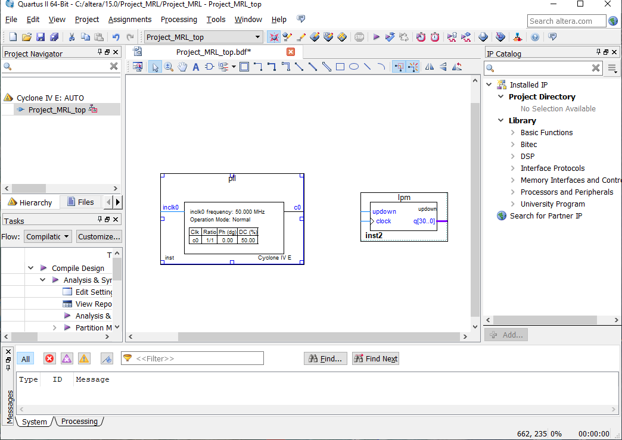Collapse the Library node

point(501,120)
